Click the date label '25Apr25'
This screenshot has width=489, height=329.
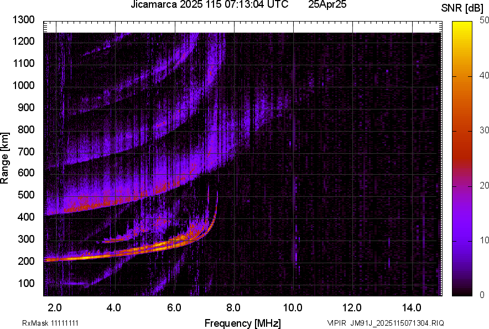[327, 4]
